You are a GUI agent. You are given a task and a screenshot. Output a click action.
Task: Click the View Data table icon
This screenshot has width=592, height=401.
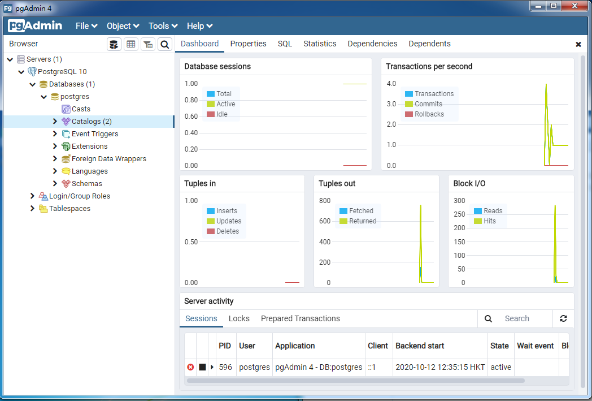[131, 44]
